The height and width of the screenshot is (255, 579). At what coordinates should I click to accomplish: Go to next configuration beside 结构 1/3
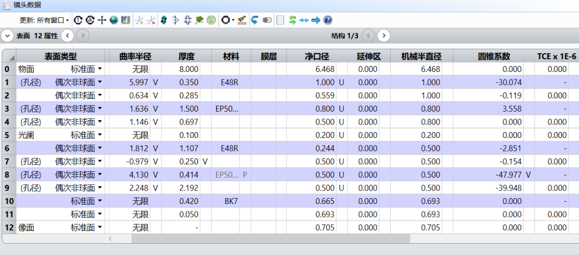383,36
